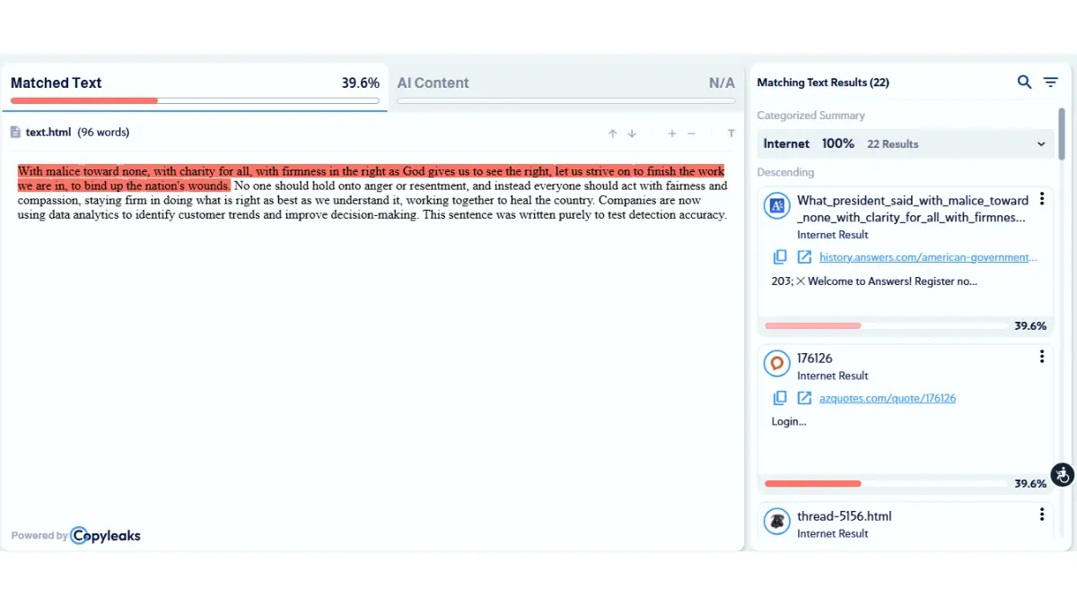Click the '(96 words)' word count

coord(103,132)
